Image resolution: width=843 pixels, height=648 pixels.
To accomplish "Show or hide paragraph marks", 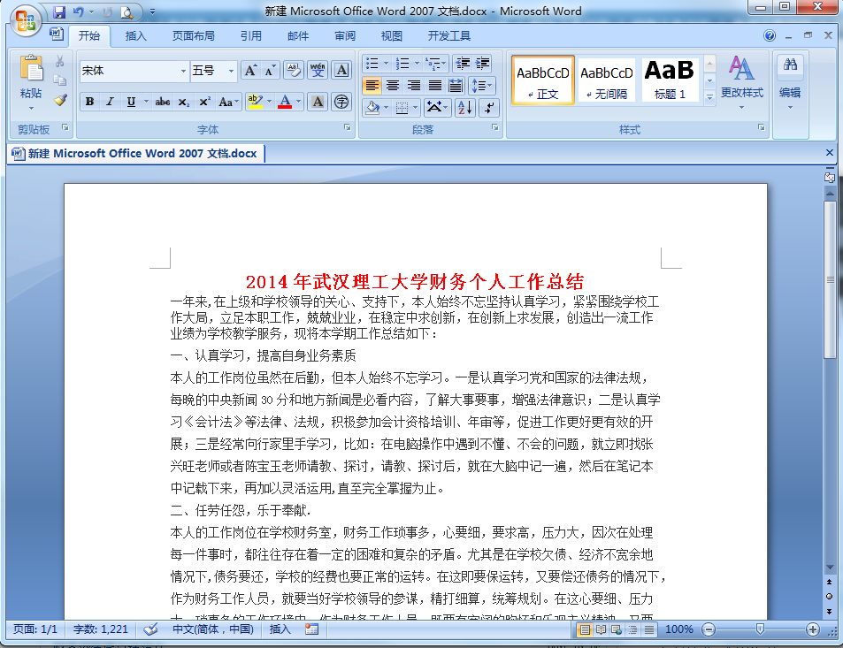I will [x=489, y=108].
